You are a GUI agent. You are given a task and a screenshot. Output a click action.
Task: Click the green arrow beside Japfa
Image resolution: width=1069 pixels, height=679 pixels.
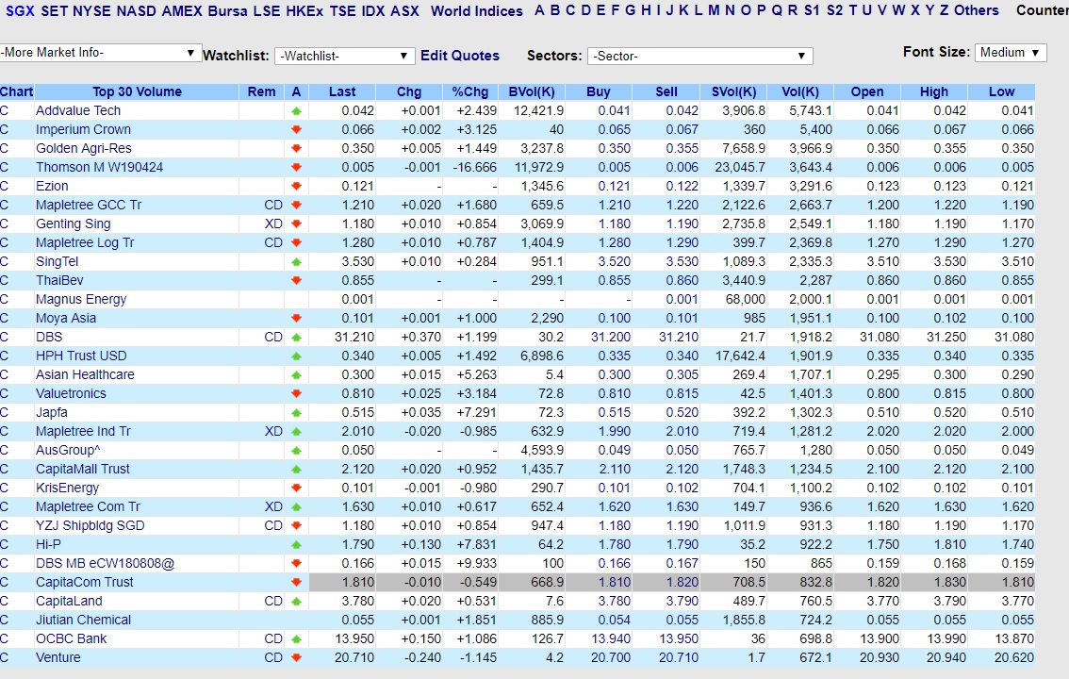pyautogui.click(x=296, y=412)
